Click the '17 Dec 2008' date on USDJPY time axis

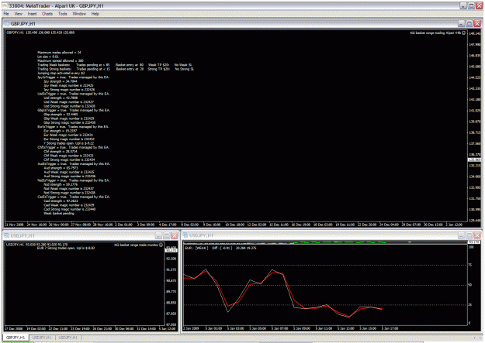(x=13, y=328)
